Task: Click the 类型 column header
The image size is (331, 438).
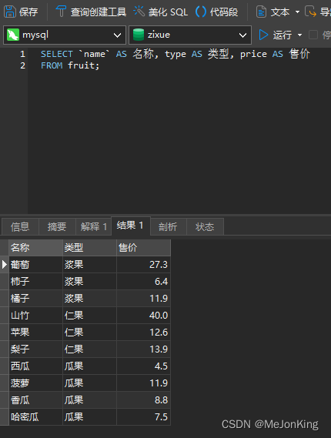Action: click(89, 248)
